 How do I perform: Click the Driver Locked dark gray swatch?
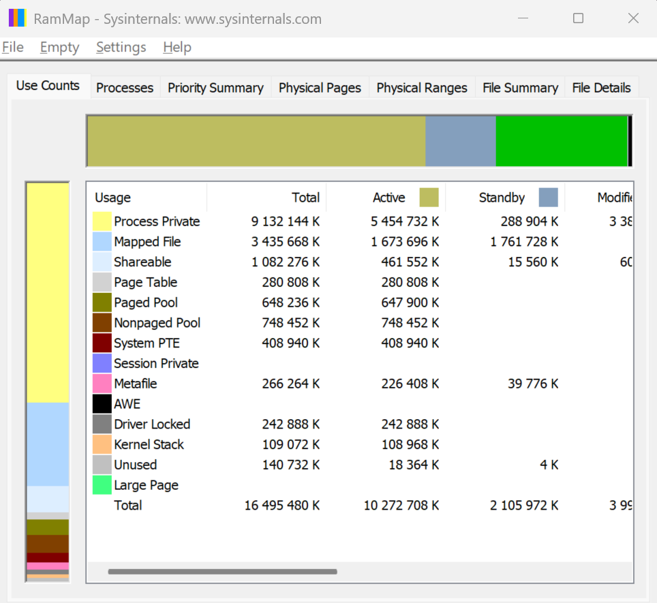pyautogui.click(x=102, y=424)
